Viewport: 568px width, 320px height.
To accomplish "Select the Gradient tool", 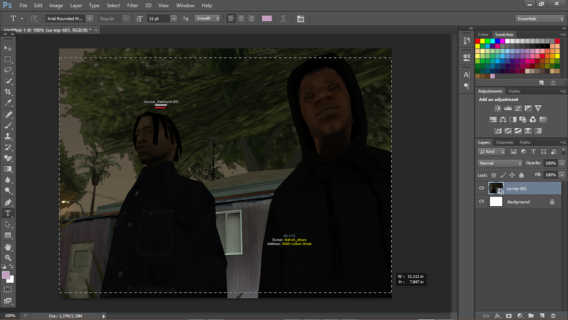I will pos(8,169).
